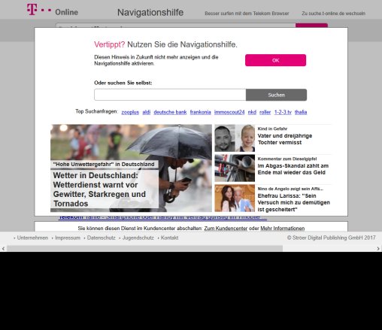
Task: Open the frankonia search link
Action: point(201,112)
